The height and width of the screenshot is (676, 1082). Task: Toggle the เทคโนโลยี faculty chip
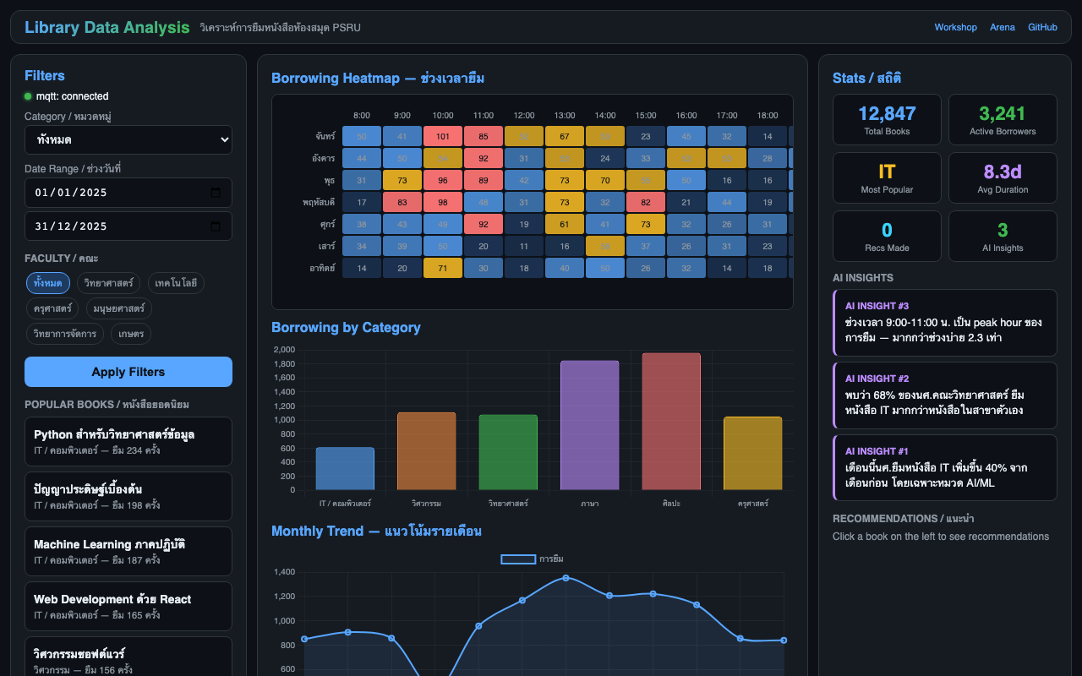click(x=176, y=283)
